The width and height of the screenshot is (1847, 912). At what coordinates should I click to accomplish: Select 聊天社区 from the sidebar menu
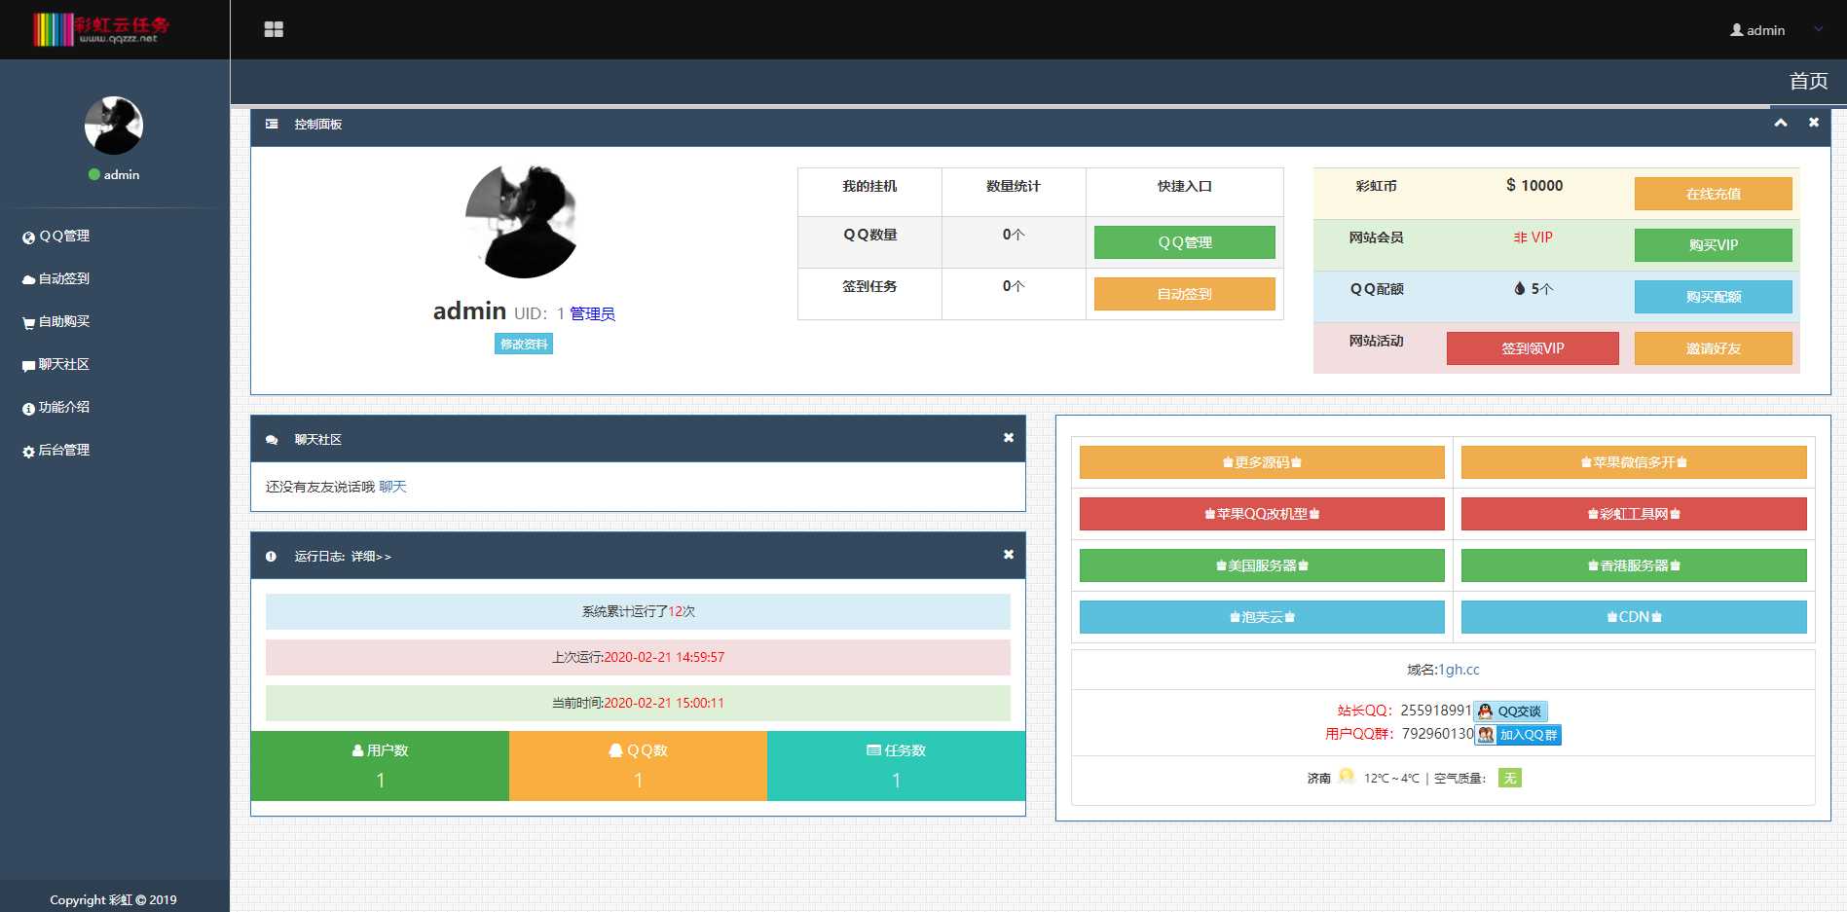coord(62,364)
